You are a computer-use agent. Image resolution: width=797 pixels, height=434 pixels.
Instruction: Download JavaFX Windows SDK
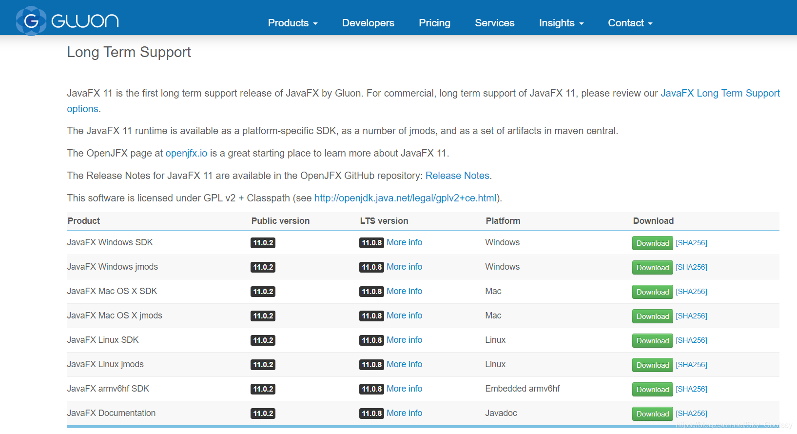[x=652, y=243]
